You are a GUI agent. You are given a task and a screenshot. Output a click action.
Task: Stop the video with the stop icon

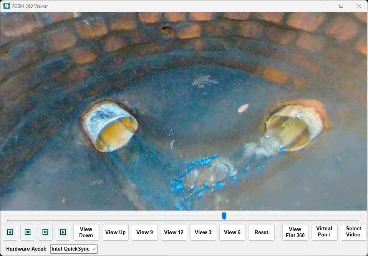point(27,232)
